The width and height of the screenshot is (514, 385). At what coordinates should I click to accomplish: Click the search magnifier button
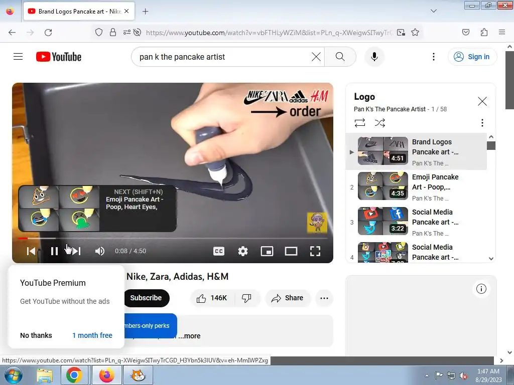340,57
